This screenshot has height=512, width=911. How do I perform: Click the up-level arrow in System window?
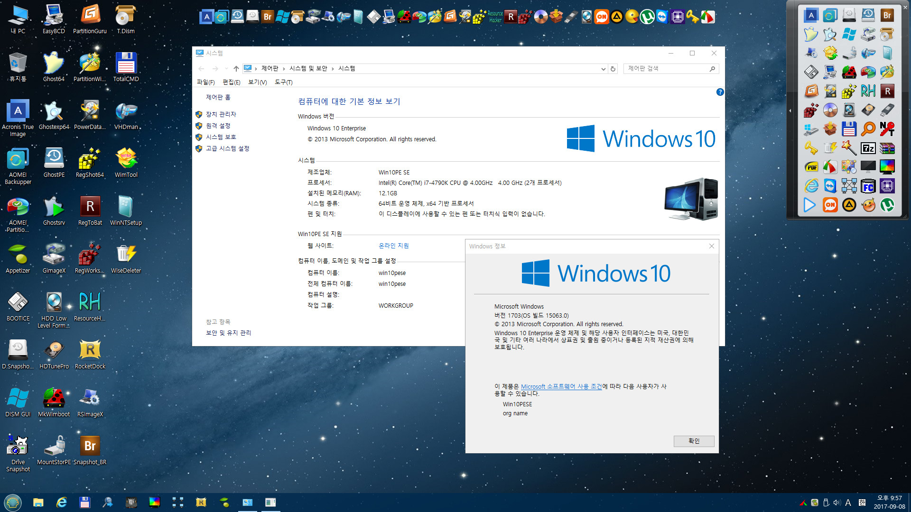[236, 69]
